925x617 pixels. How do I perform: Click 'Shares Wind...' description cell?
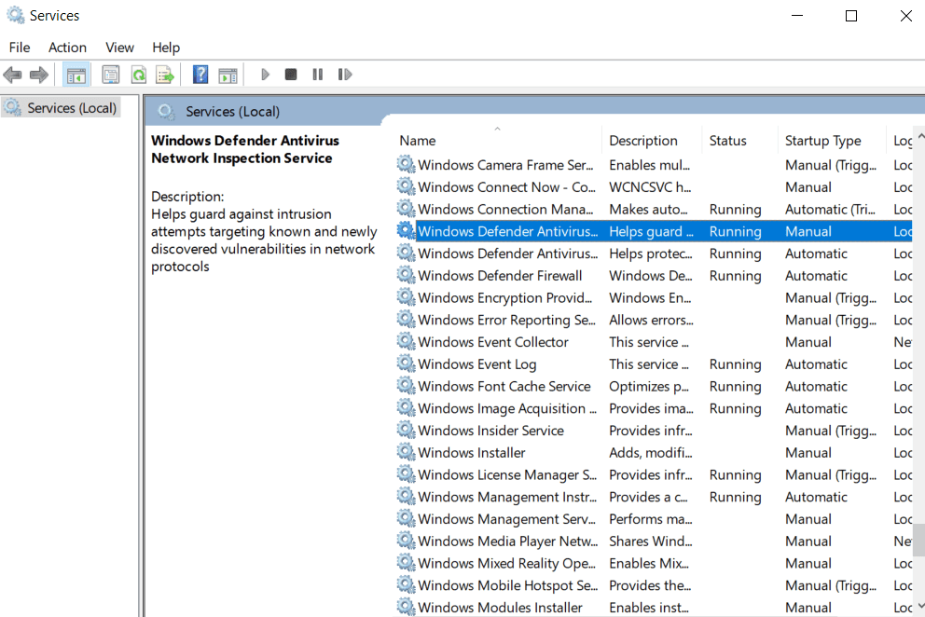coord(651,541)
